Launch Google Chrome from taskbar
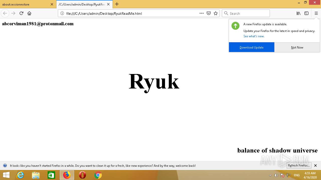The height and width of the screenshot is (180, 321). 98,175
